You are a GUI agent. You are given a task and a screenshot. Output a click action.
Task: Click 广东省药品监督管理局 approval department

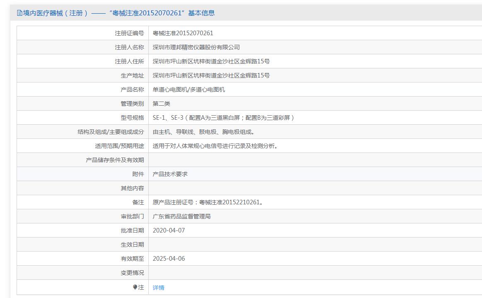(x=182, y=216)
